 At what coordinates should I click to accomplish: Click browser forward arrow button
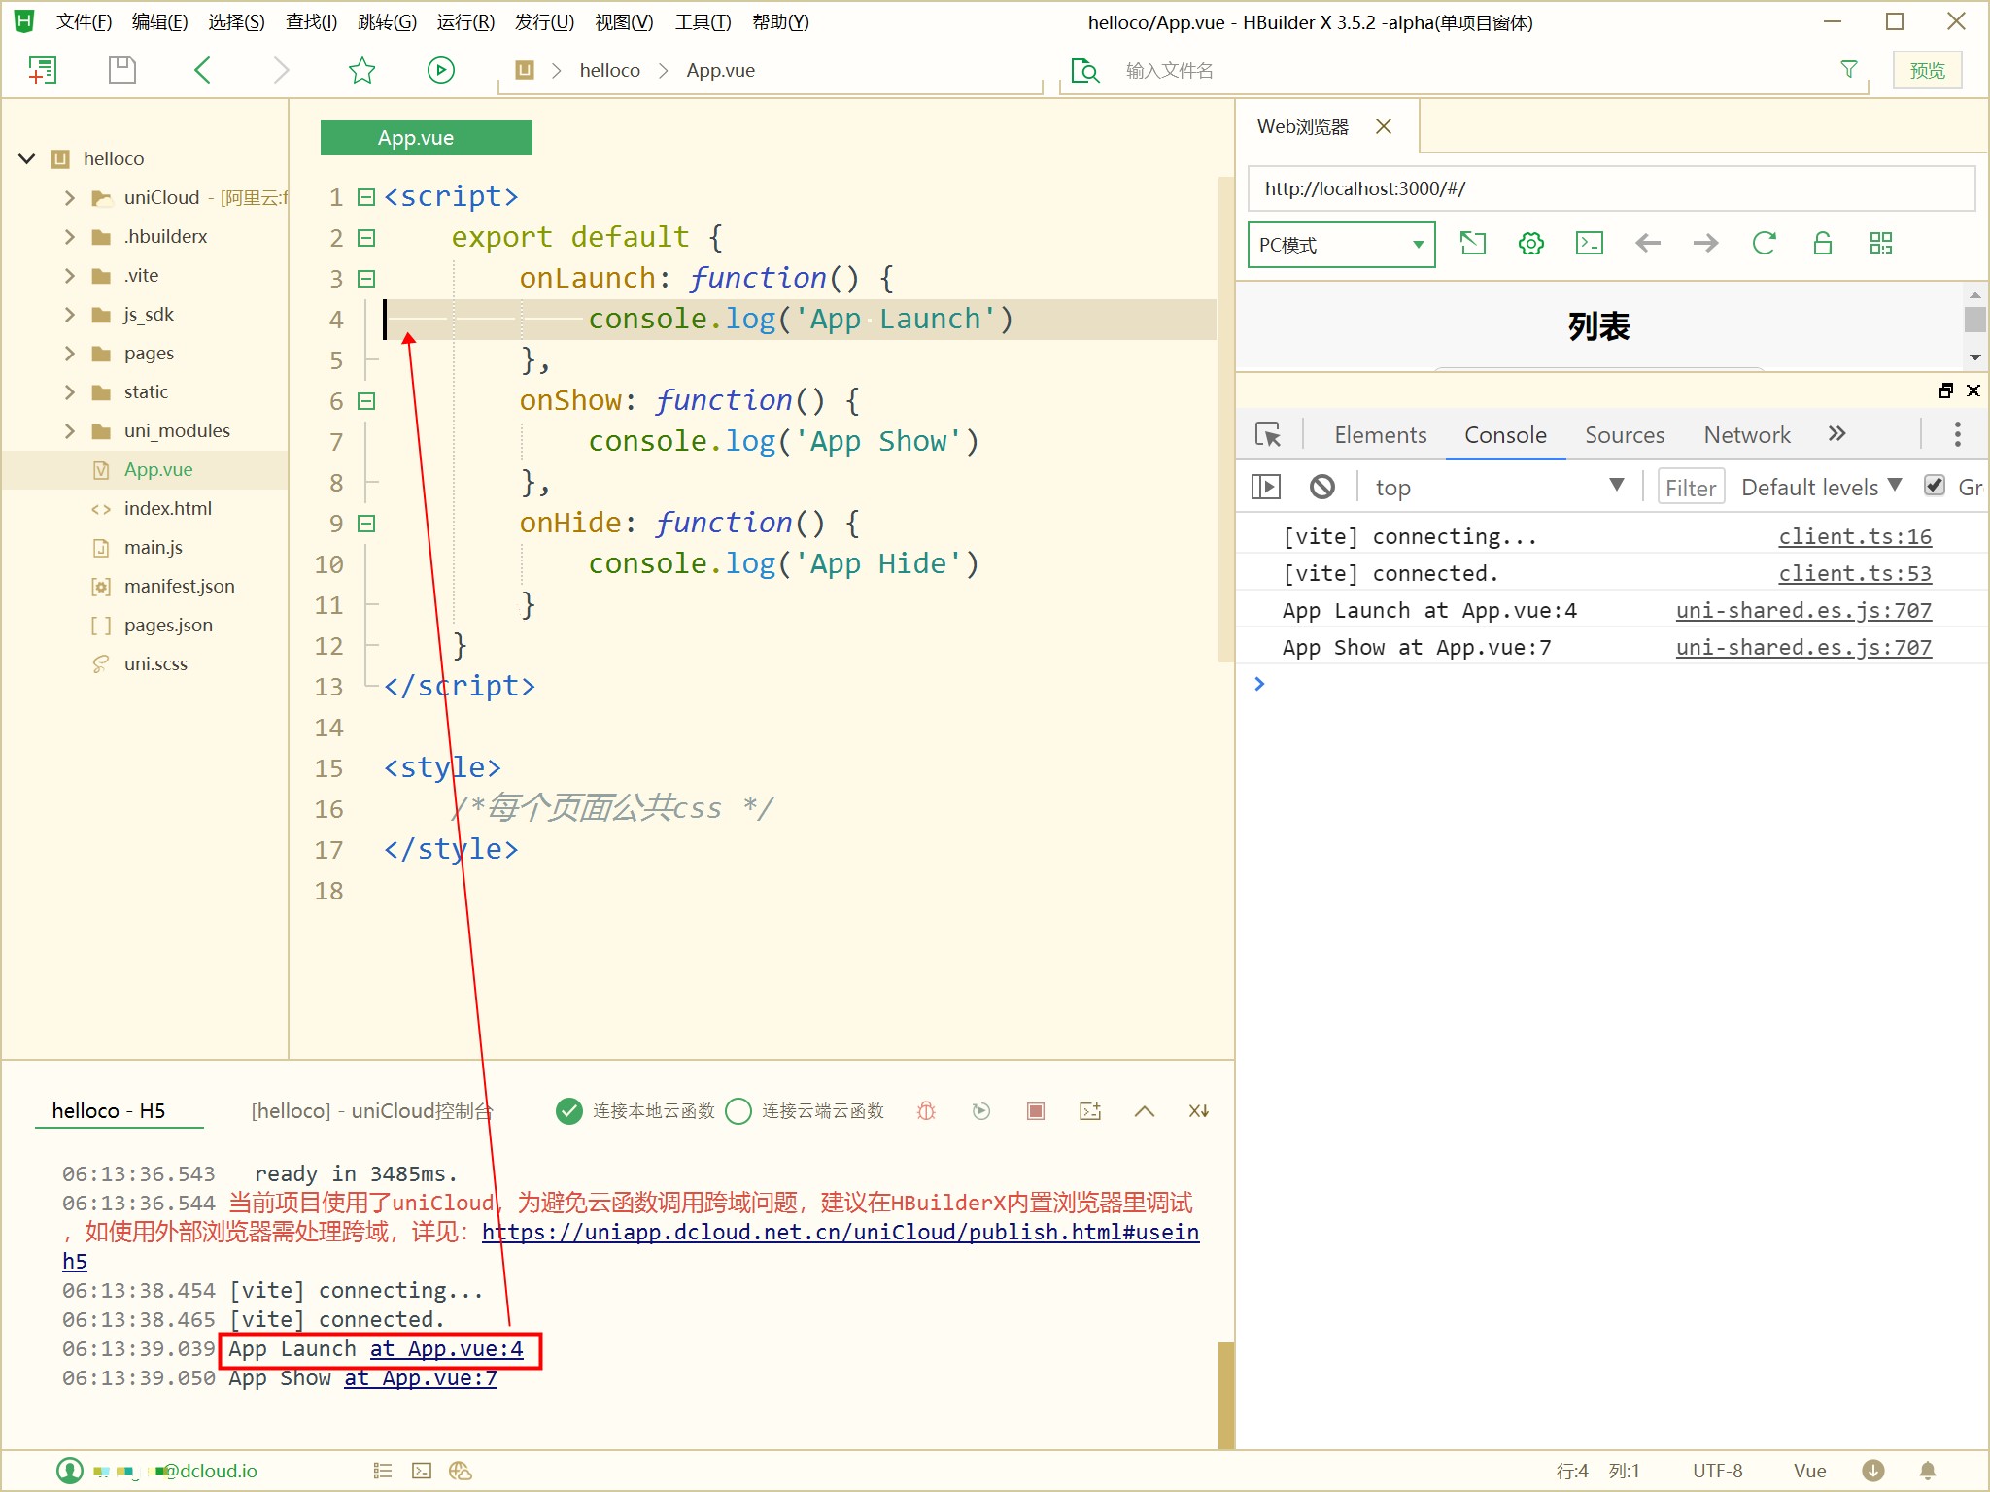(x=1706, y=243)
